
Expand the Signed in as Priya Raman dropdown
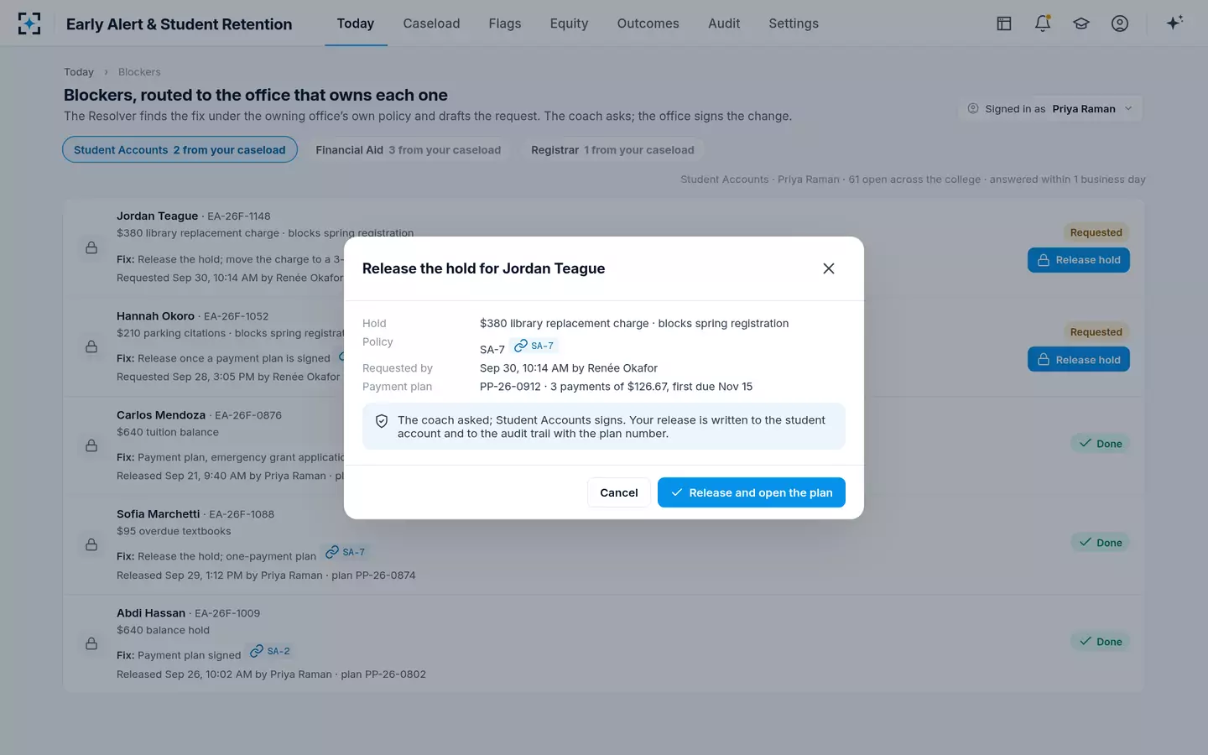point(1050,109)
